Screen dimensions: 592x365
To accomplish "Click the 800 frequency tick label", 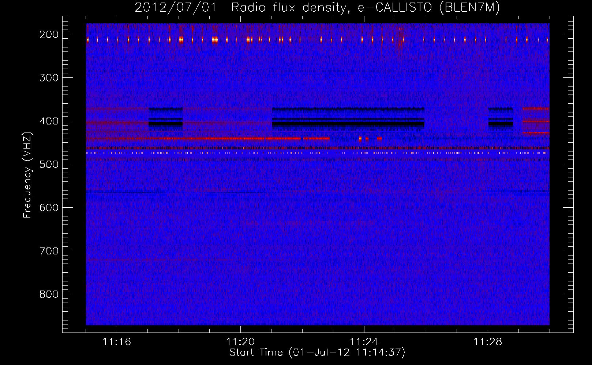I will (x=49, y=294).
